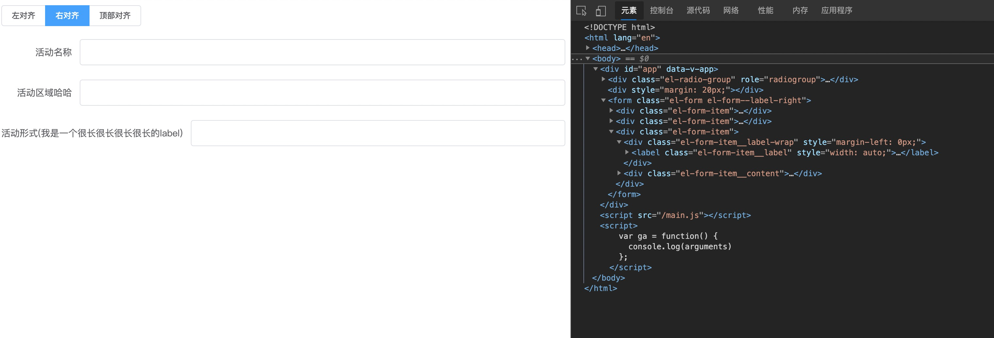Click the 活动区域哈哈 form label
Viewport: 994px width, 338px height.
coord(44,93)
